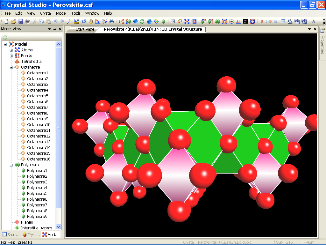Click the red bar chart icon
326x245 pixels.
pos(238,21)
